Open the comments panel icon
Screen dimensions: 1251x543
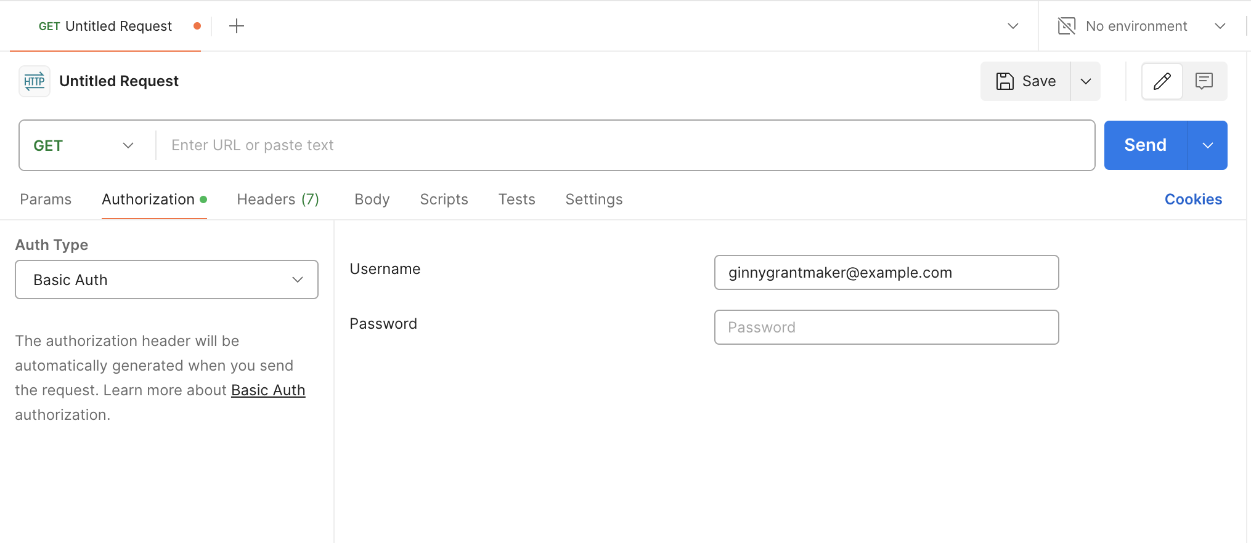coord(1204,81)
